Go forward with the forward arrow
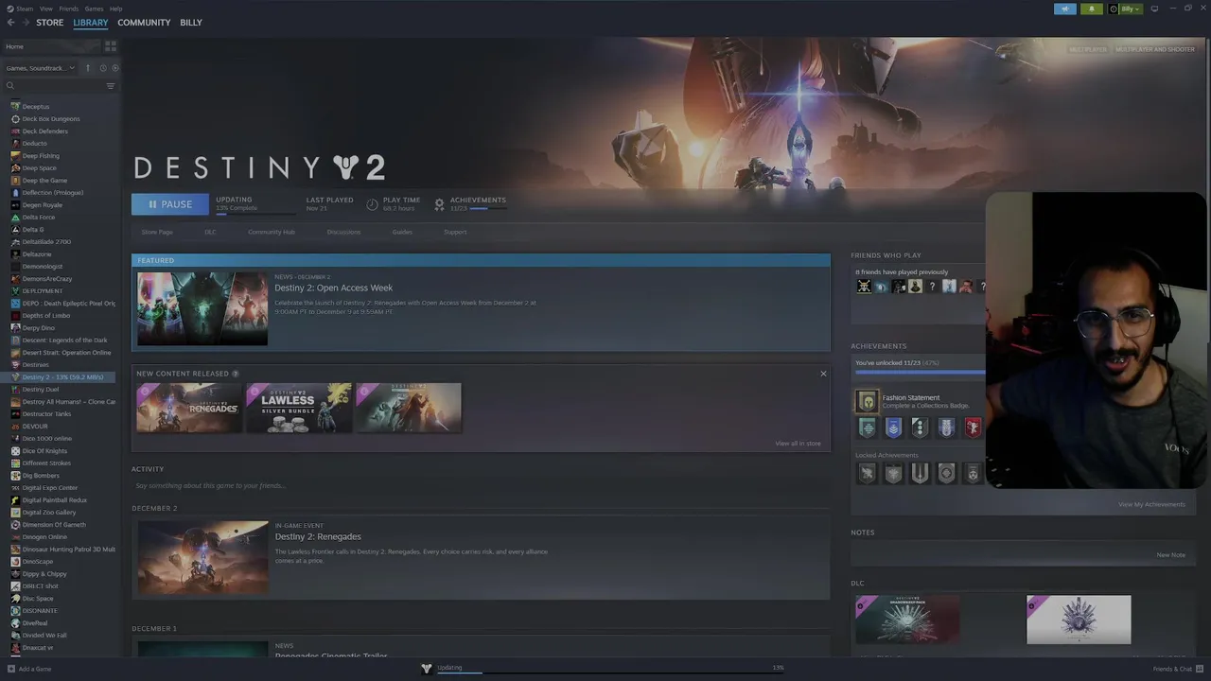This screenshot has height=681, width=1211. [26, 22]
